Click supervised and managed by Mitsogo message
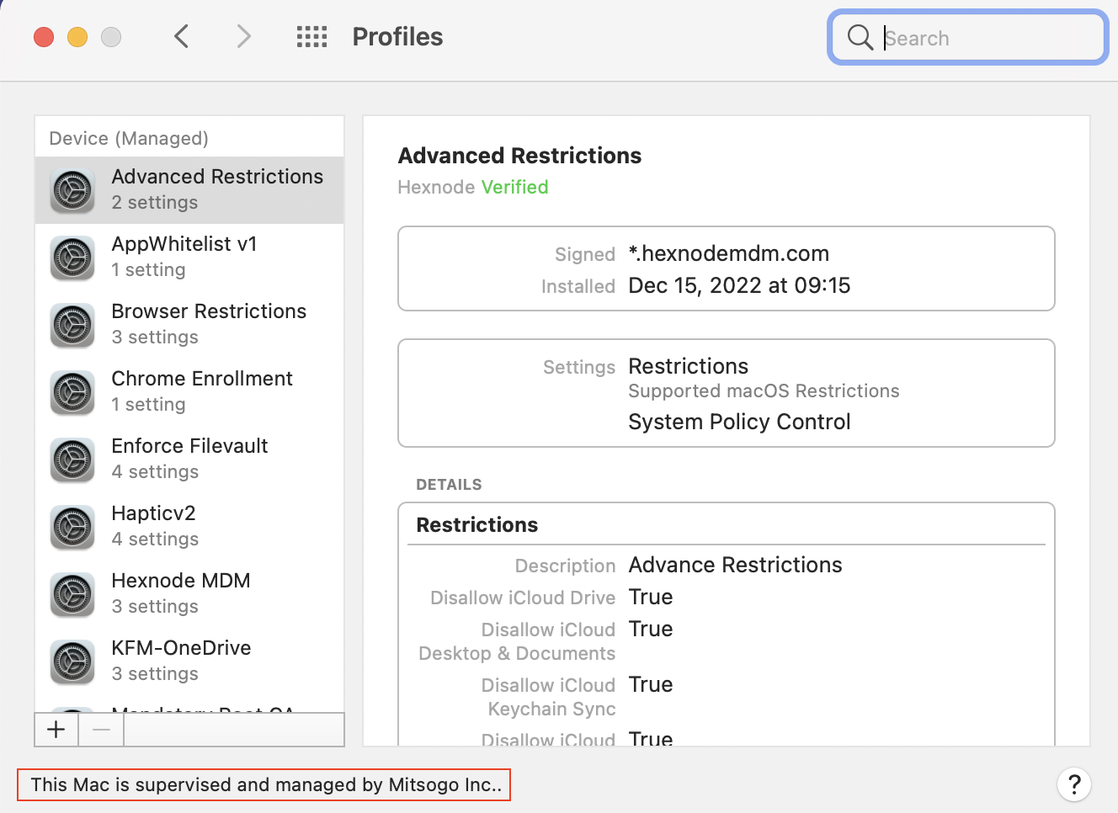Viewport: 1118px width, 813px height. point(266,784)
